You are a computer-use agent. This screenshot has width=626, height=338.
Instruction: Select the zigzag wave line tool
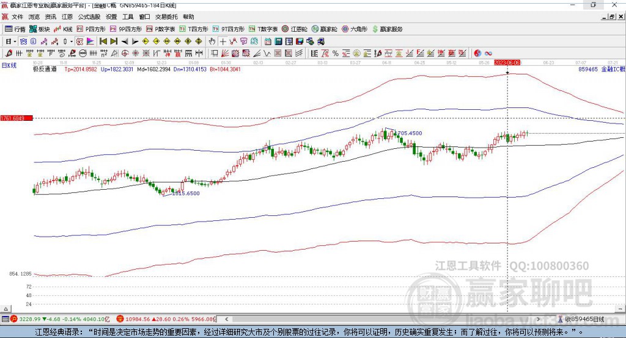click(x=267, y=54)
